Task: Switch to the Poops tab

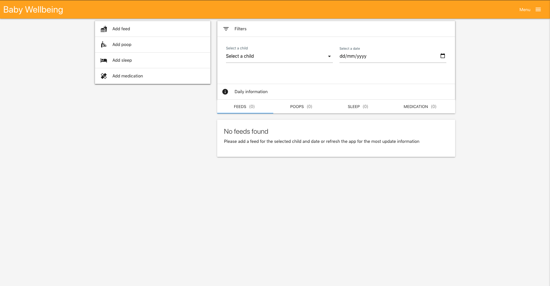Action: coord(301,107)
